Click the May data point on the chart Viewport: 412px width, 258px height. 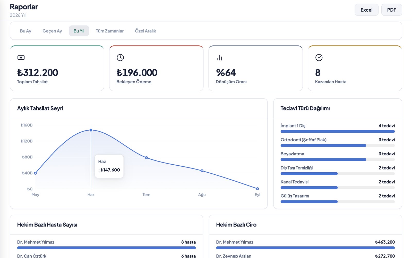click(x=36, y=173)
